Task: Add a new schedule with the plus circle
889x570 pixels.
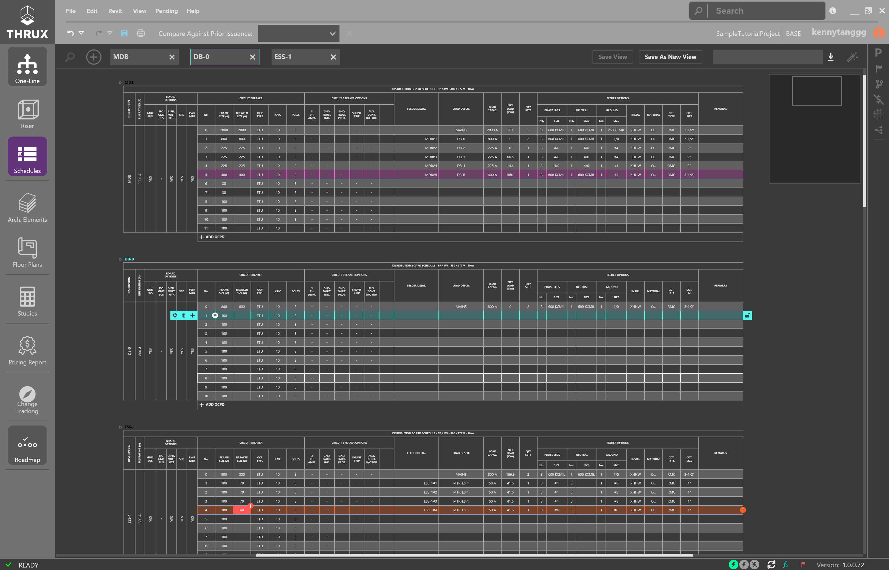Action: click(x=94, y=57)
